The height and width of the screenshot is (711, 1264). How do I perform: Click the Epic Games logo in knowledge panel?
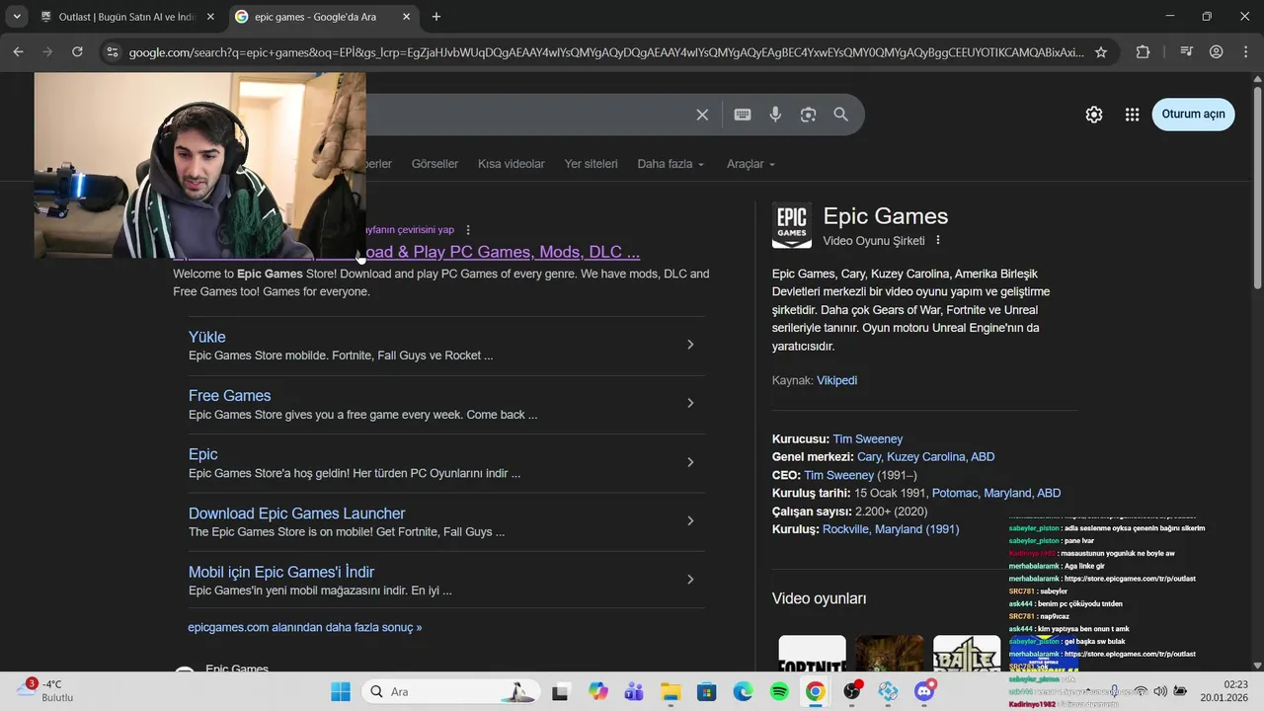[792, 225]
